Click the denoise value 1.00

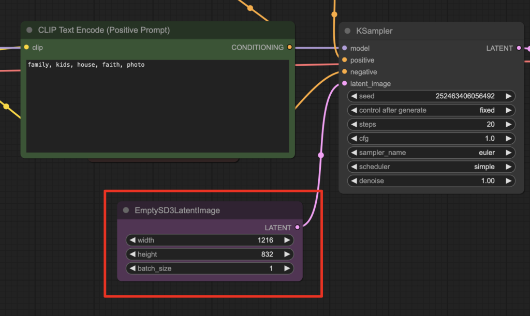click(x=488, y=181)
